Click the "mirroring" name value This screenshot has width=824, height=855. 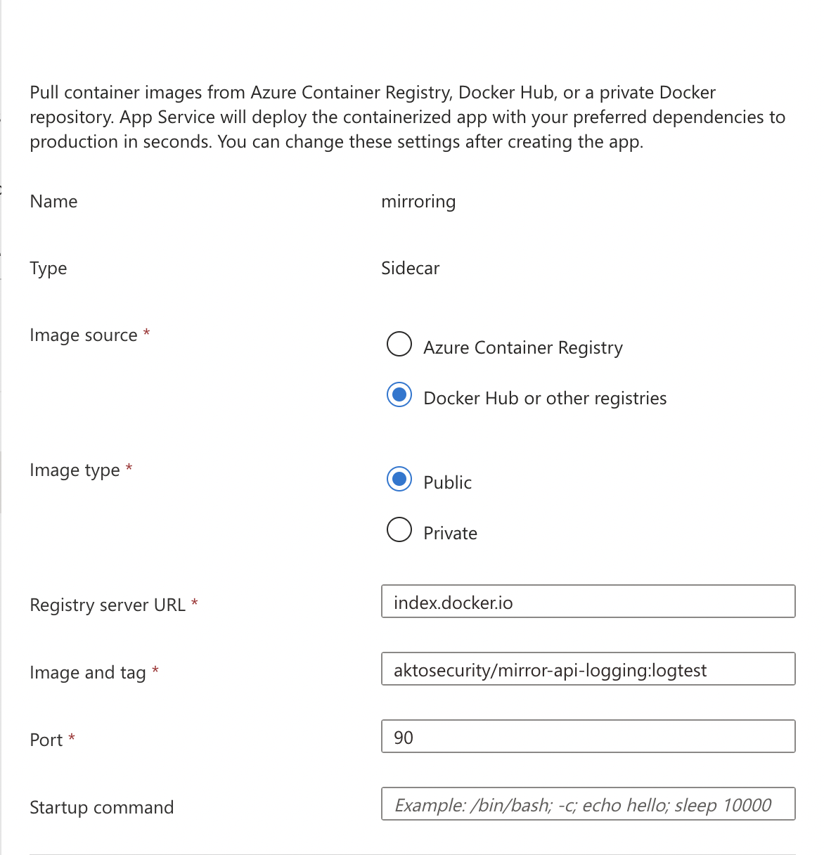point(418,202)
